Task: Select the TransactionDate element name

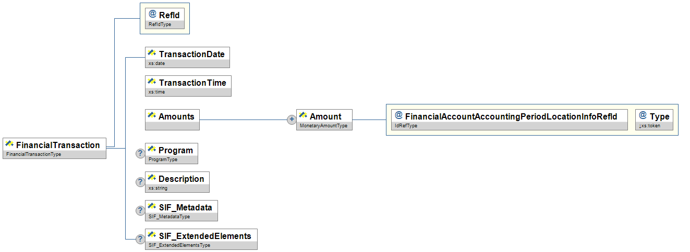Action: (x=191, y=54)
